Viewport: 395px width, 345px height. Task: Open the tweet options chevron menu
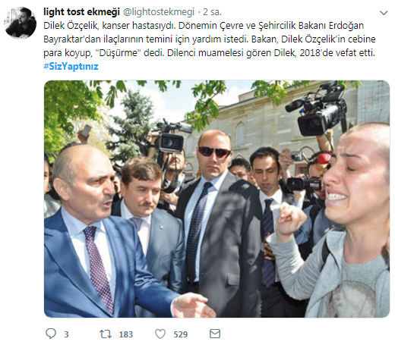[x=384, y=13]
